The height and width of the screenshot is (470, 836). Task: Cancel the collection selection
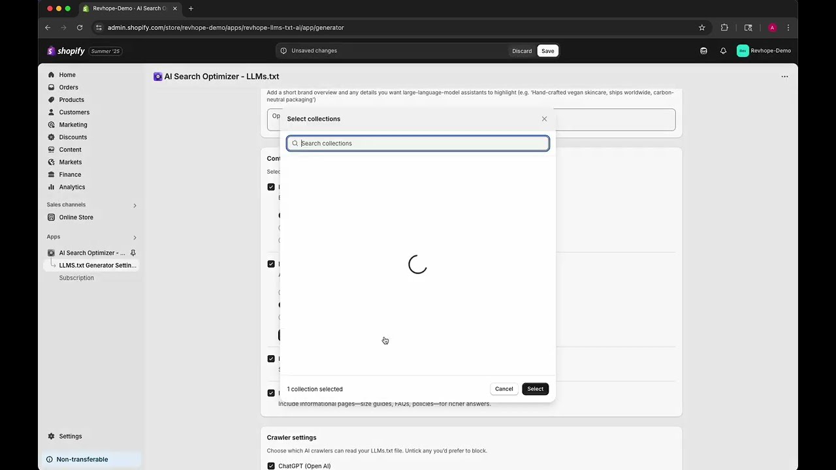tap(504, 389)
